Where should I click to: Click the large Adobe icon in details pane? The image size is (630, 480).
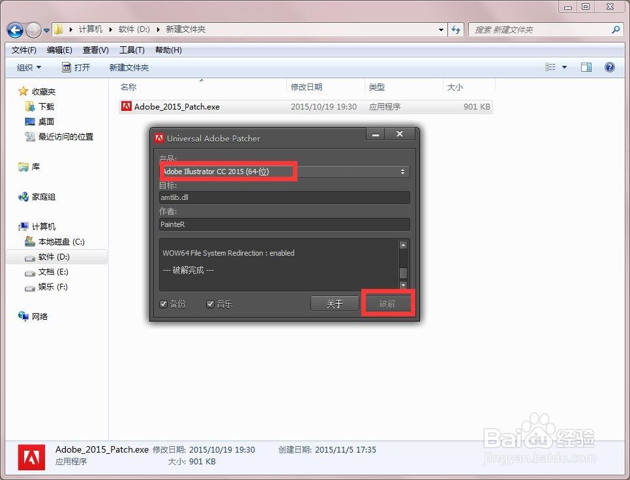[31, 457]
